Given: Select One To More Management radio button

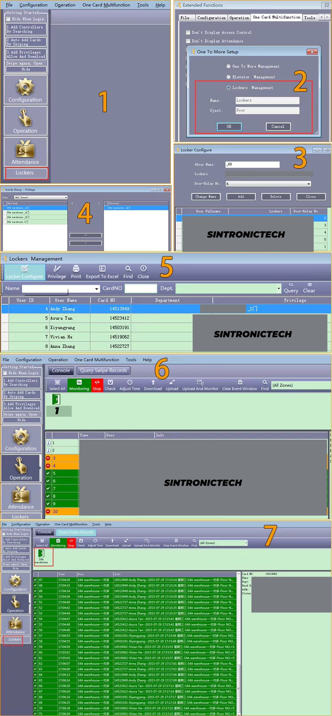Looking at the screenshot, I should click(228, 66).
